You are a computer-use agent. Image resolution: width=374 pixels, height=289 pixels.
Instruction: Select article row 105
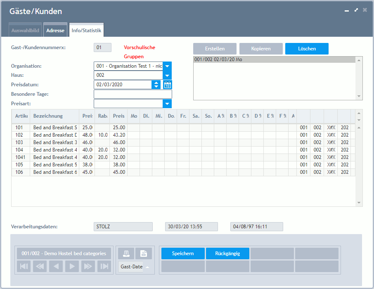183,165
